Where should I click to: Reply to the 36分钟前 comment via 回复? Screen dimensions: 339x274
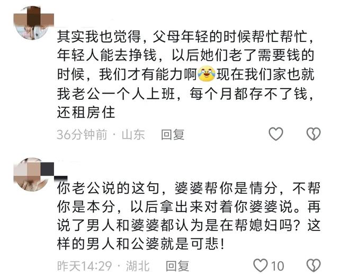[173, 134]
